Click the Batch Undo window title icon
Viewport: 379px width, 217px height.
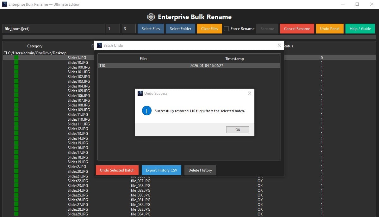click(x=99, y=45)
